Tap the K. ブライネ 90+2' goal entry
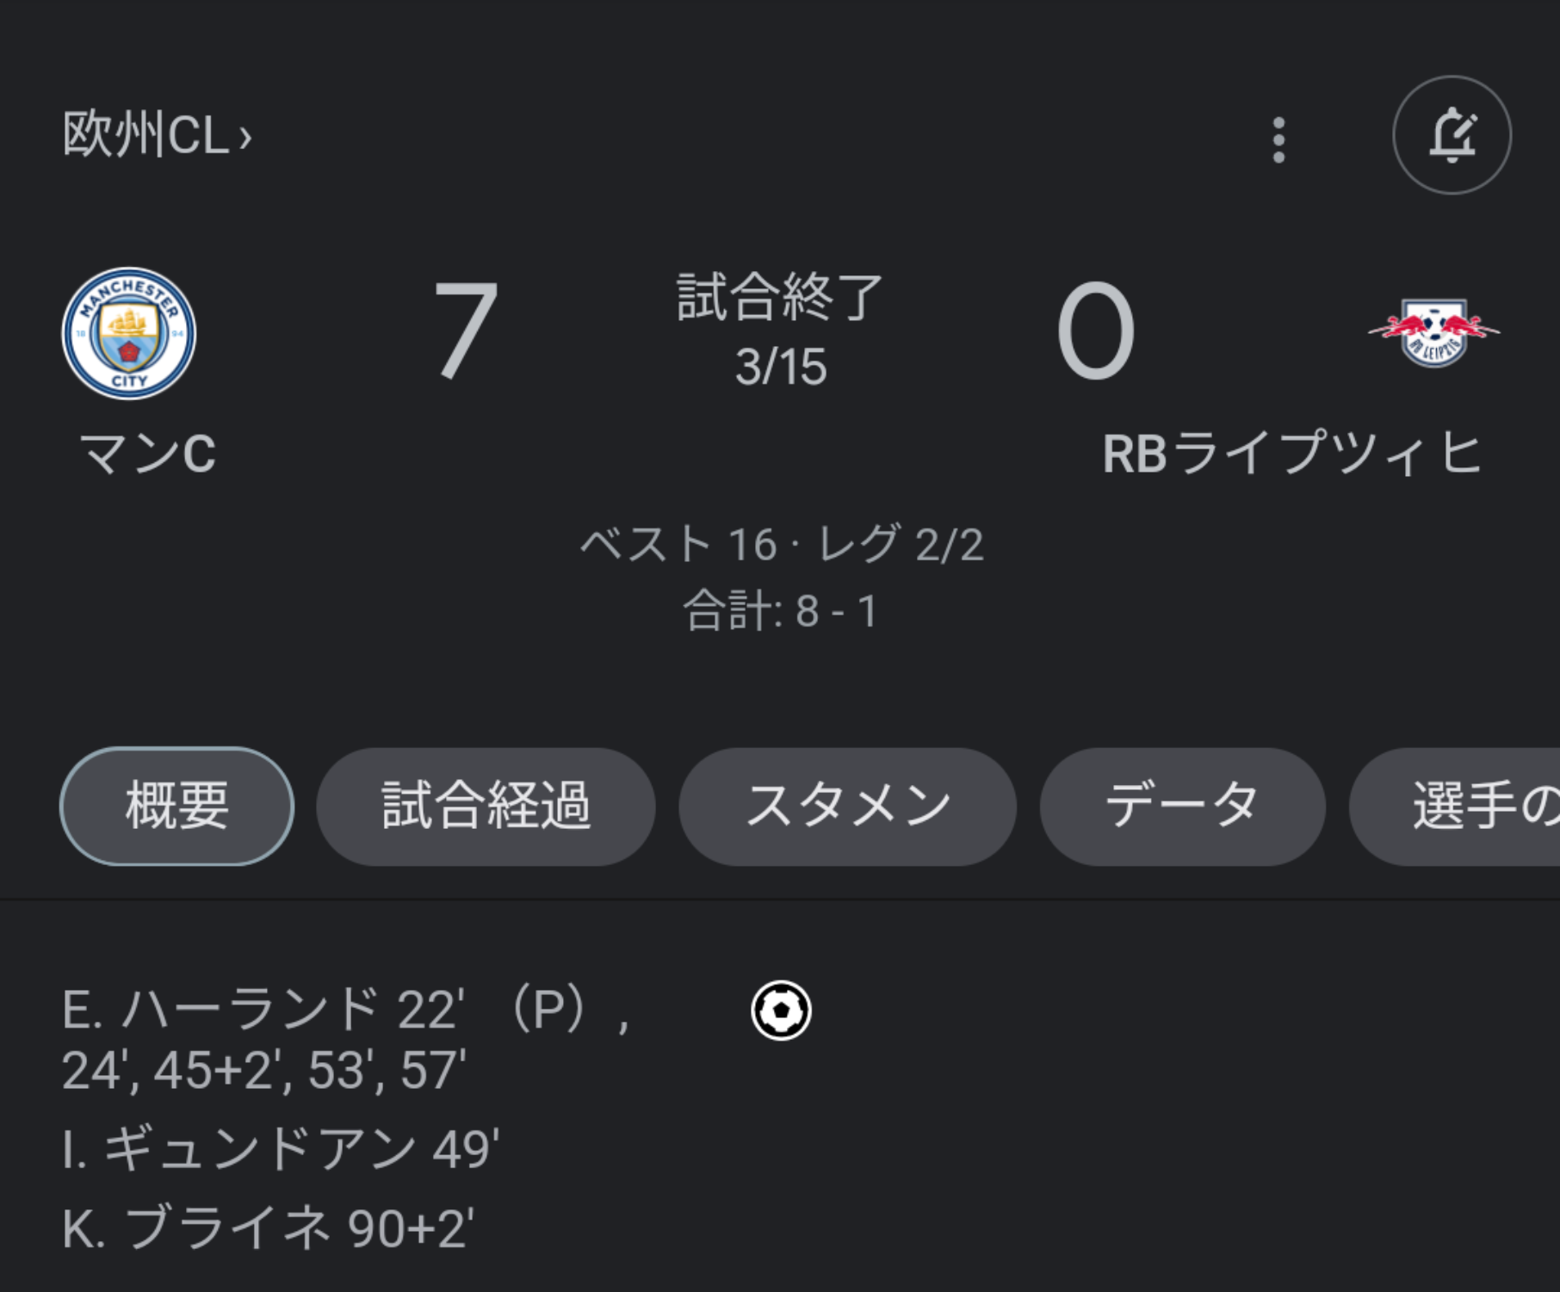 [268, 1227]
